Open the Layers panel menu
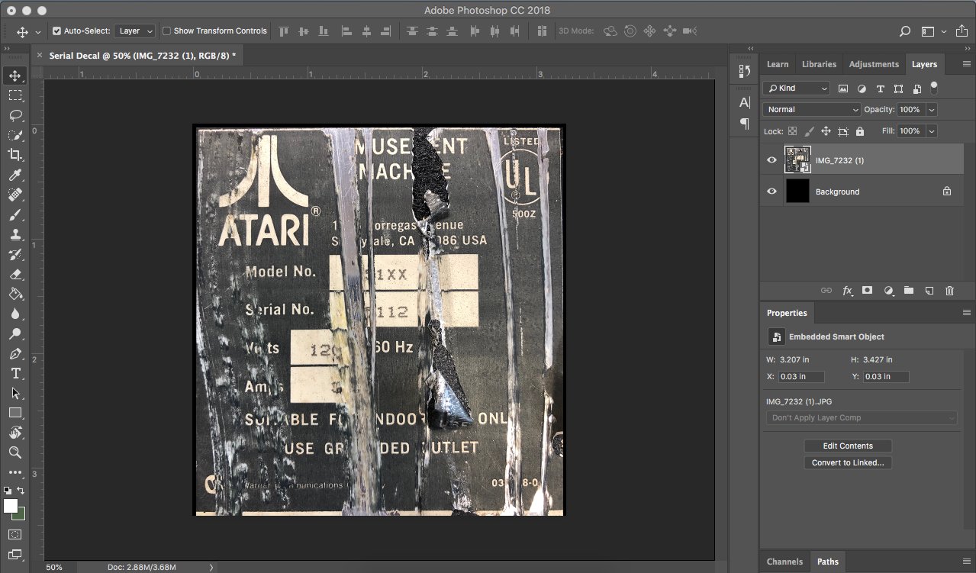976x573 pixels. click(967, 65)
